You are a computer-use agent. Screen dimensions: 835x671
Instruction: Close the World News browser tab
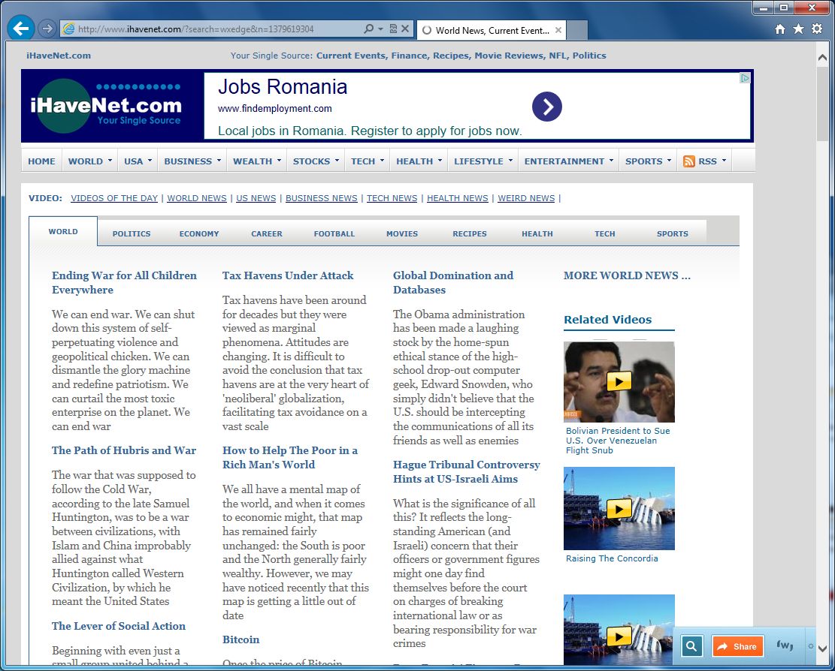pyautogui.click(x=558, y=30)
